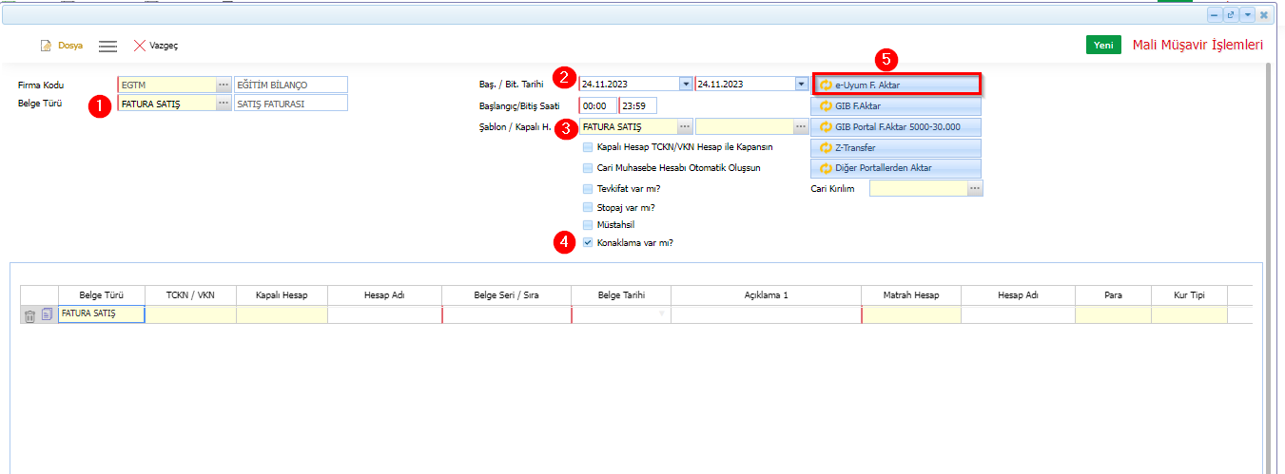
Task: Expand the end date dropdown calendar
Action: tap(801, 84)
